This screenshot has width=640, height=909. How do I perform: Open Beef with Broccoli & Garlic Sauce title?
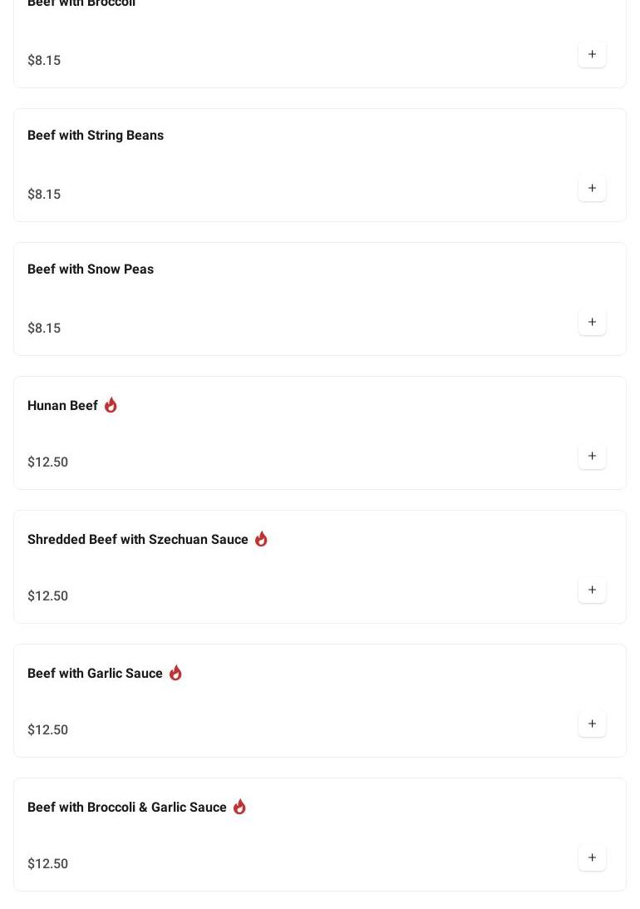click(x=127, y=807)
